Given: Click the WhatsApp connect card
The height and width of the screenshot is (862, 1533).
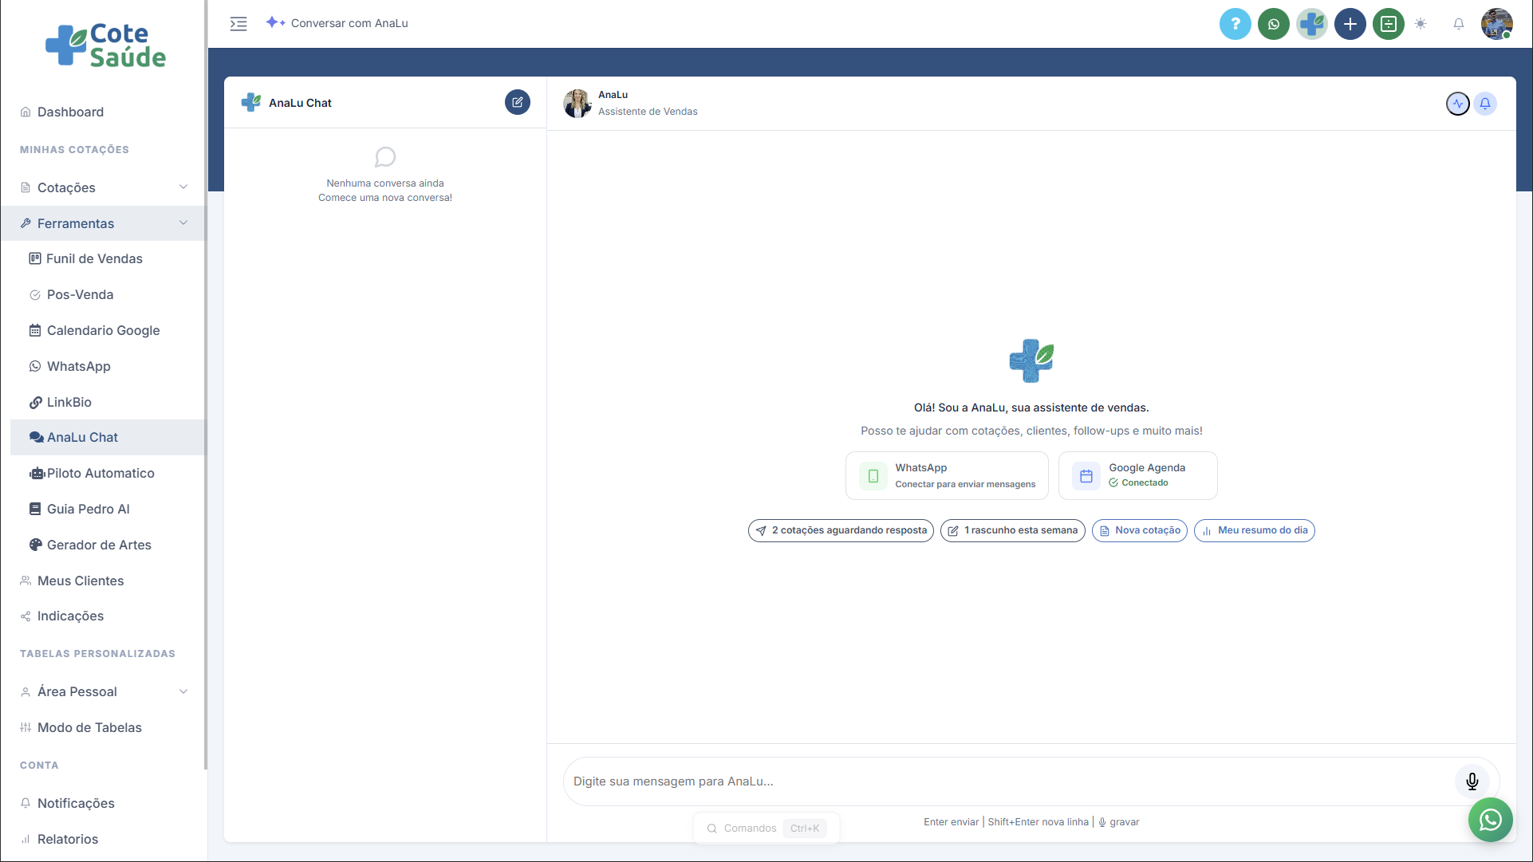Looking at the screenshot, I should [947, 475].
